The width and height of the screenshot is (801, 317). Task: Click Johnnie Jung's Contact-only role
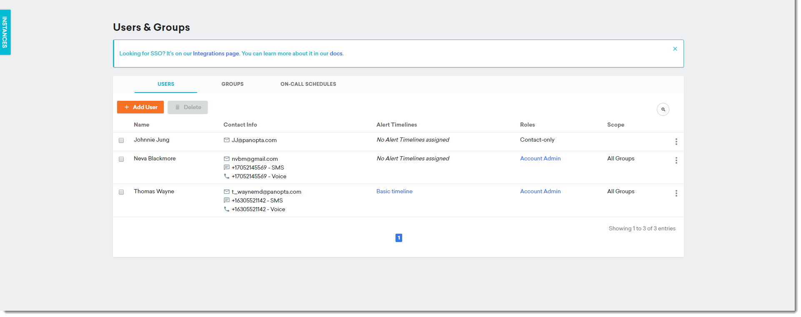click(537, 140)
